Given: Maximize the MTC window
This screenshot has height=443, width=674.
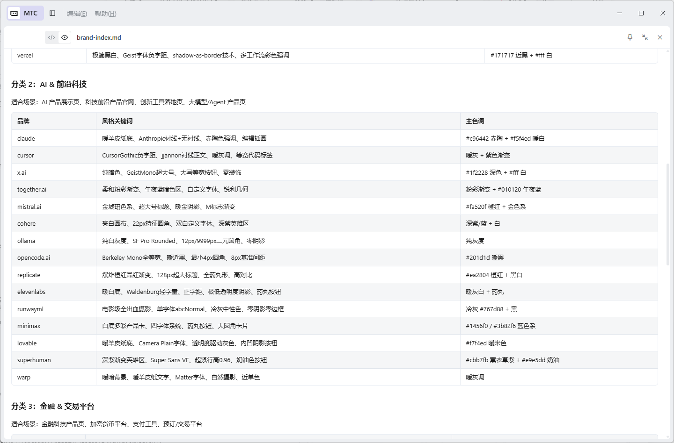Looking at the screenshot, I should point(641,13).
